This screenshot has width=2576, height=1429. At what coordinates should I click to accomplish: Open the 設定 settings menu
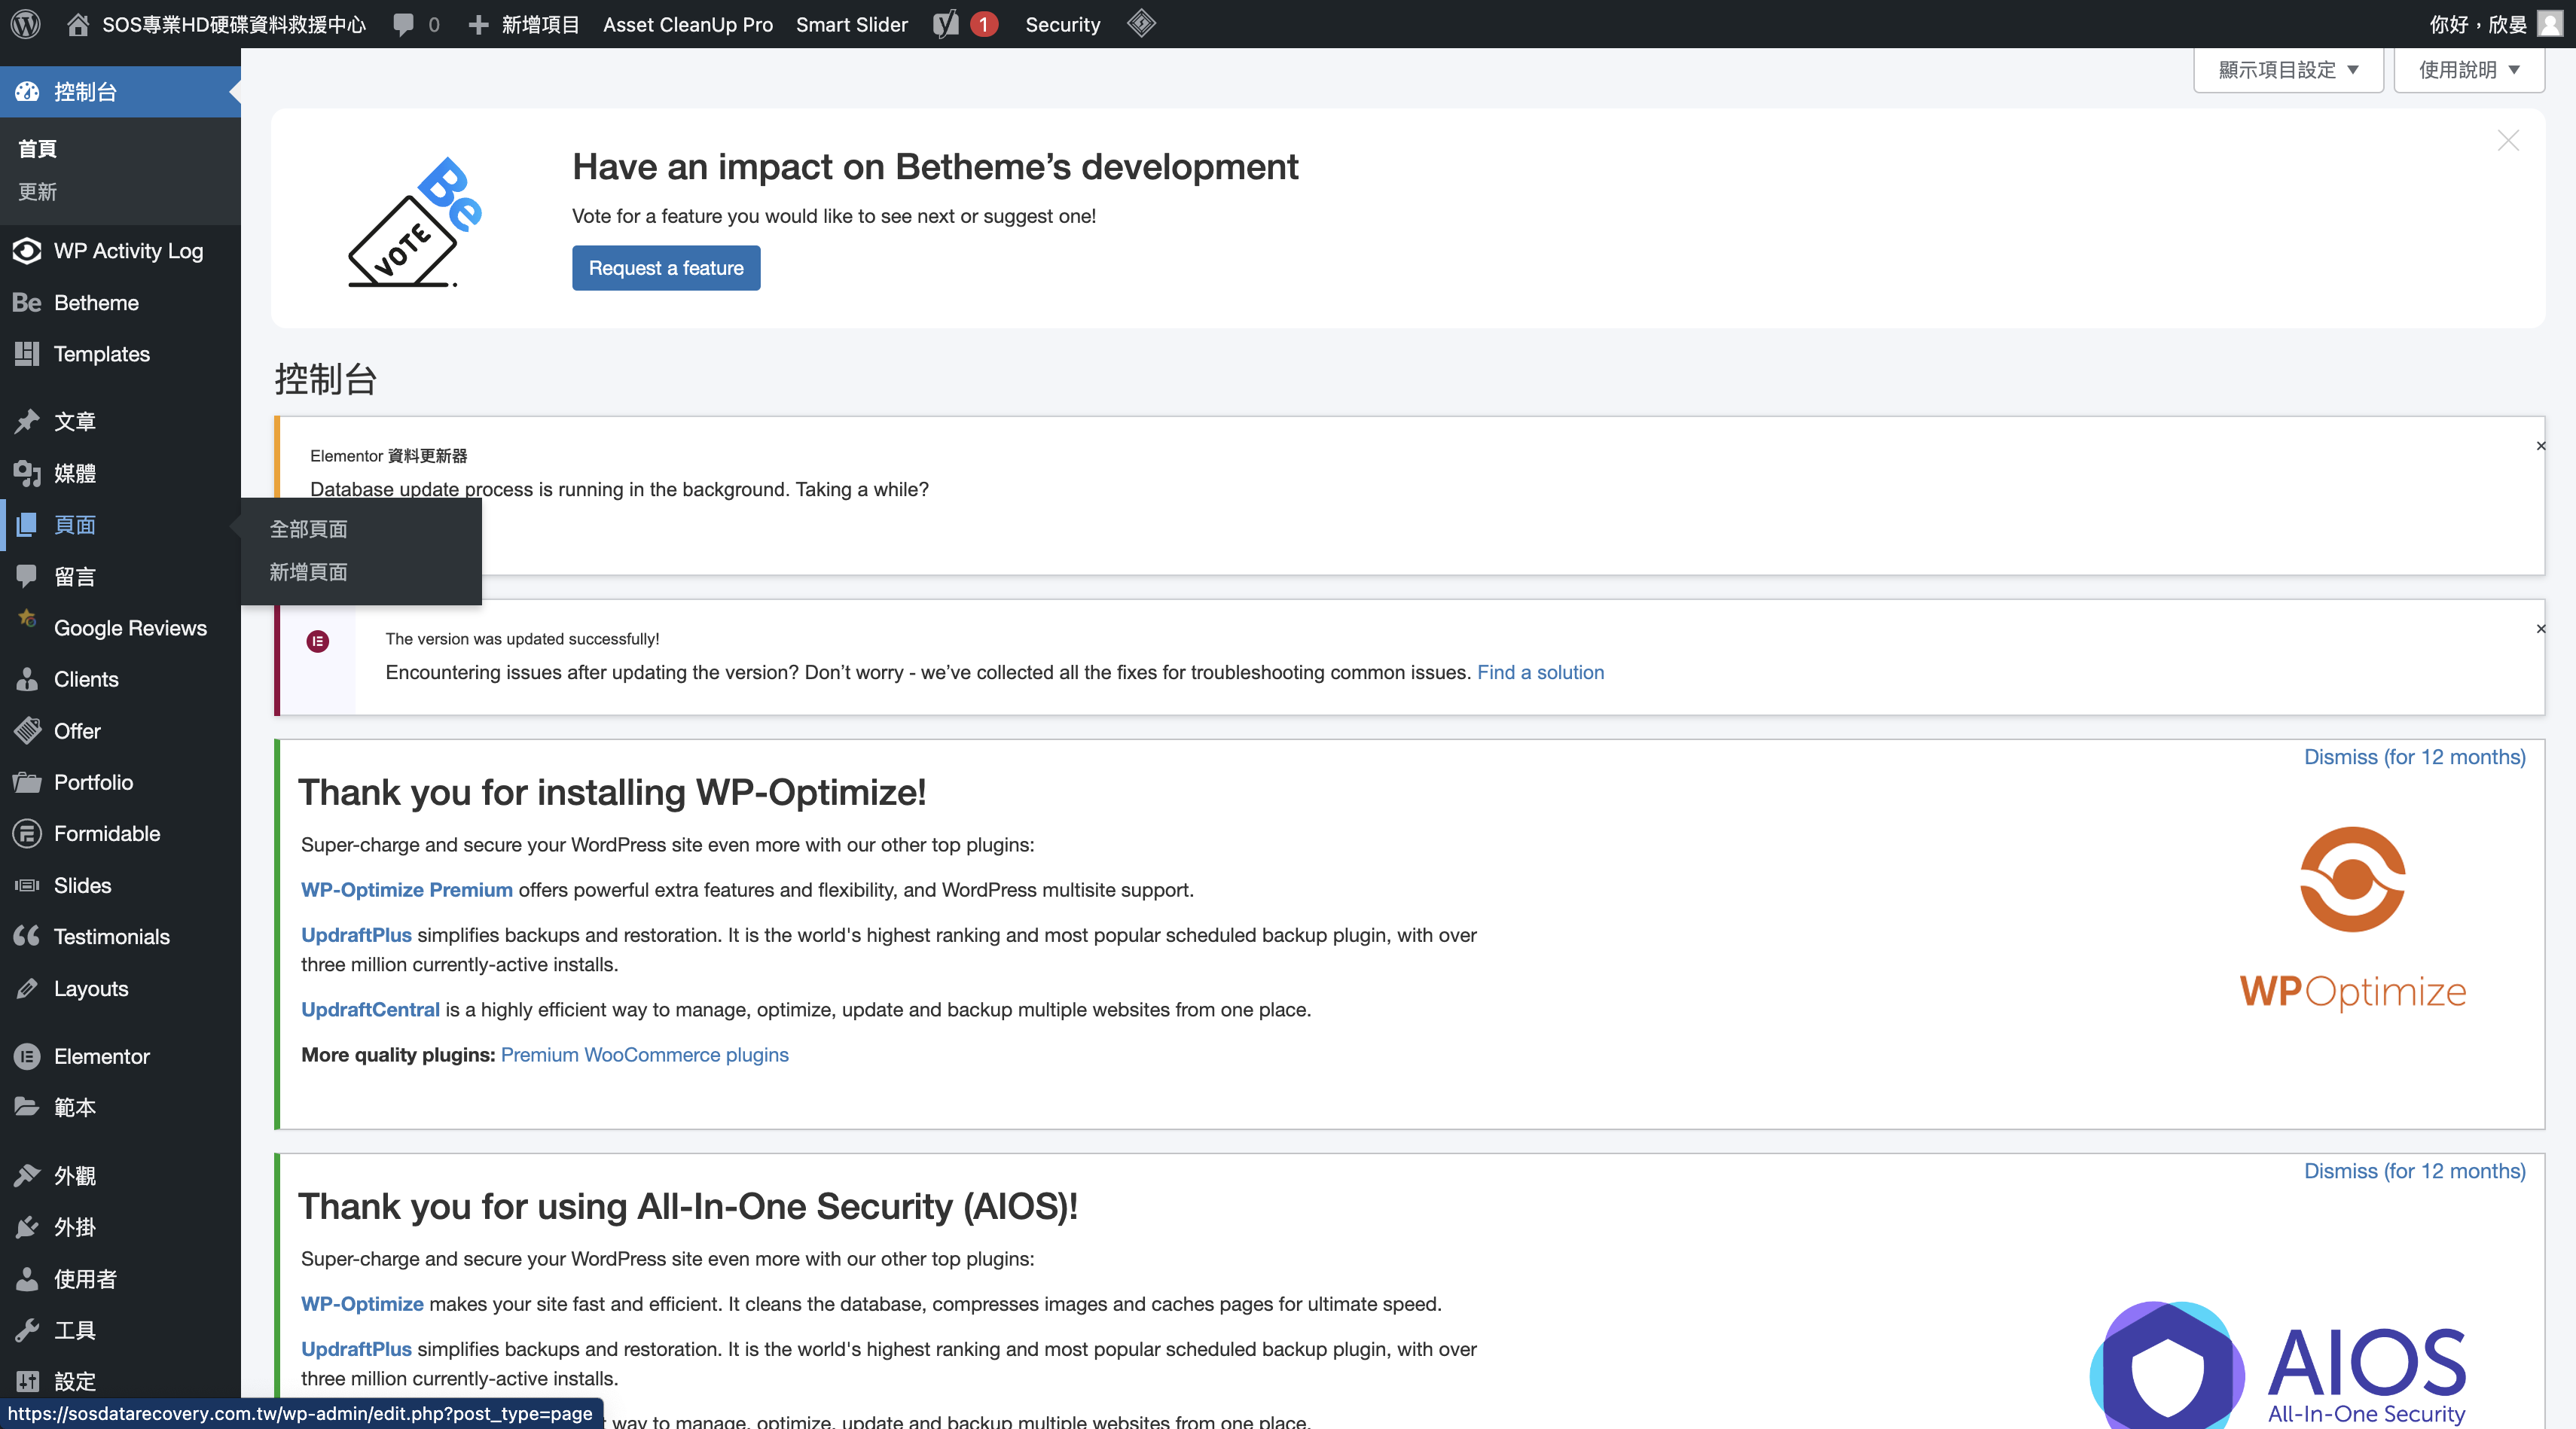click(x=75, y=1382)
